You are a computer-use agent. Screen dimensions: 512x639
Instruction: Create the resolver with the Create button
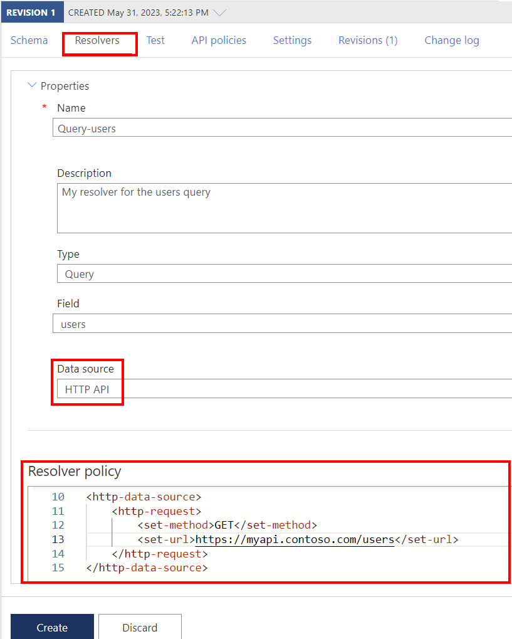[52, 627]
